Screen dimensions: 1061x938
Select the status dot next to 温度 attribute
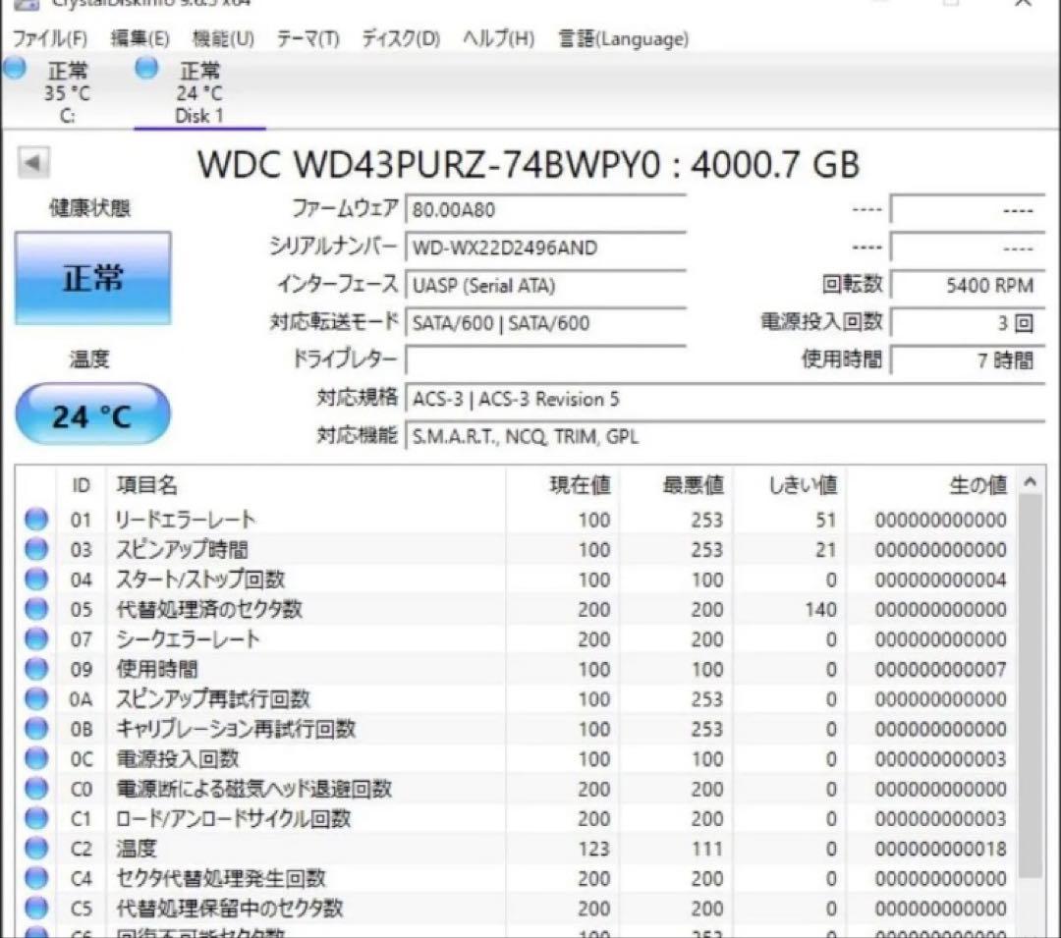click(35, 848)
